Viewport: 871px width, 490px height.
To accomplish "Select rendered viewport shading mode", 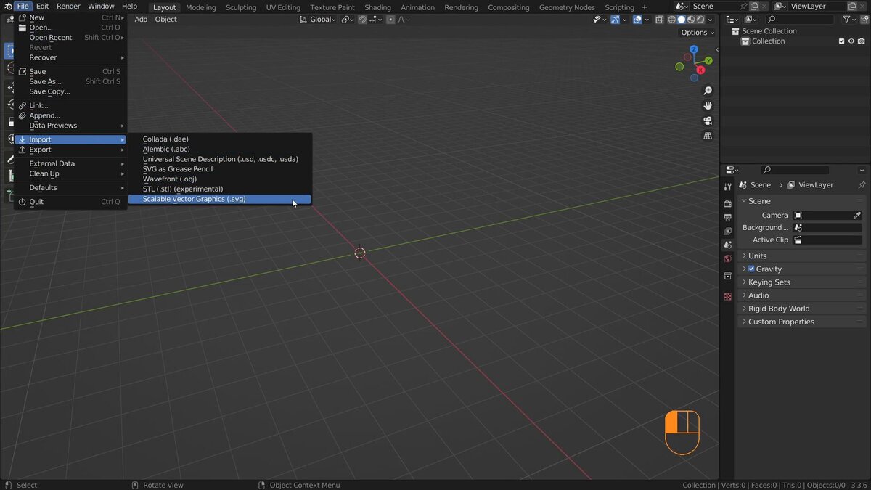I will pos(700,19).
